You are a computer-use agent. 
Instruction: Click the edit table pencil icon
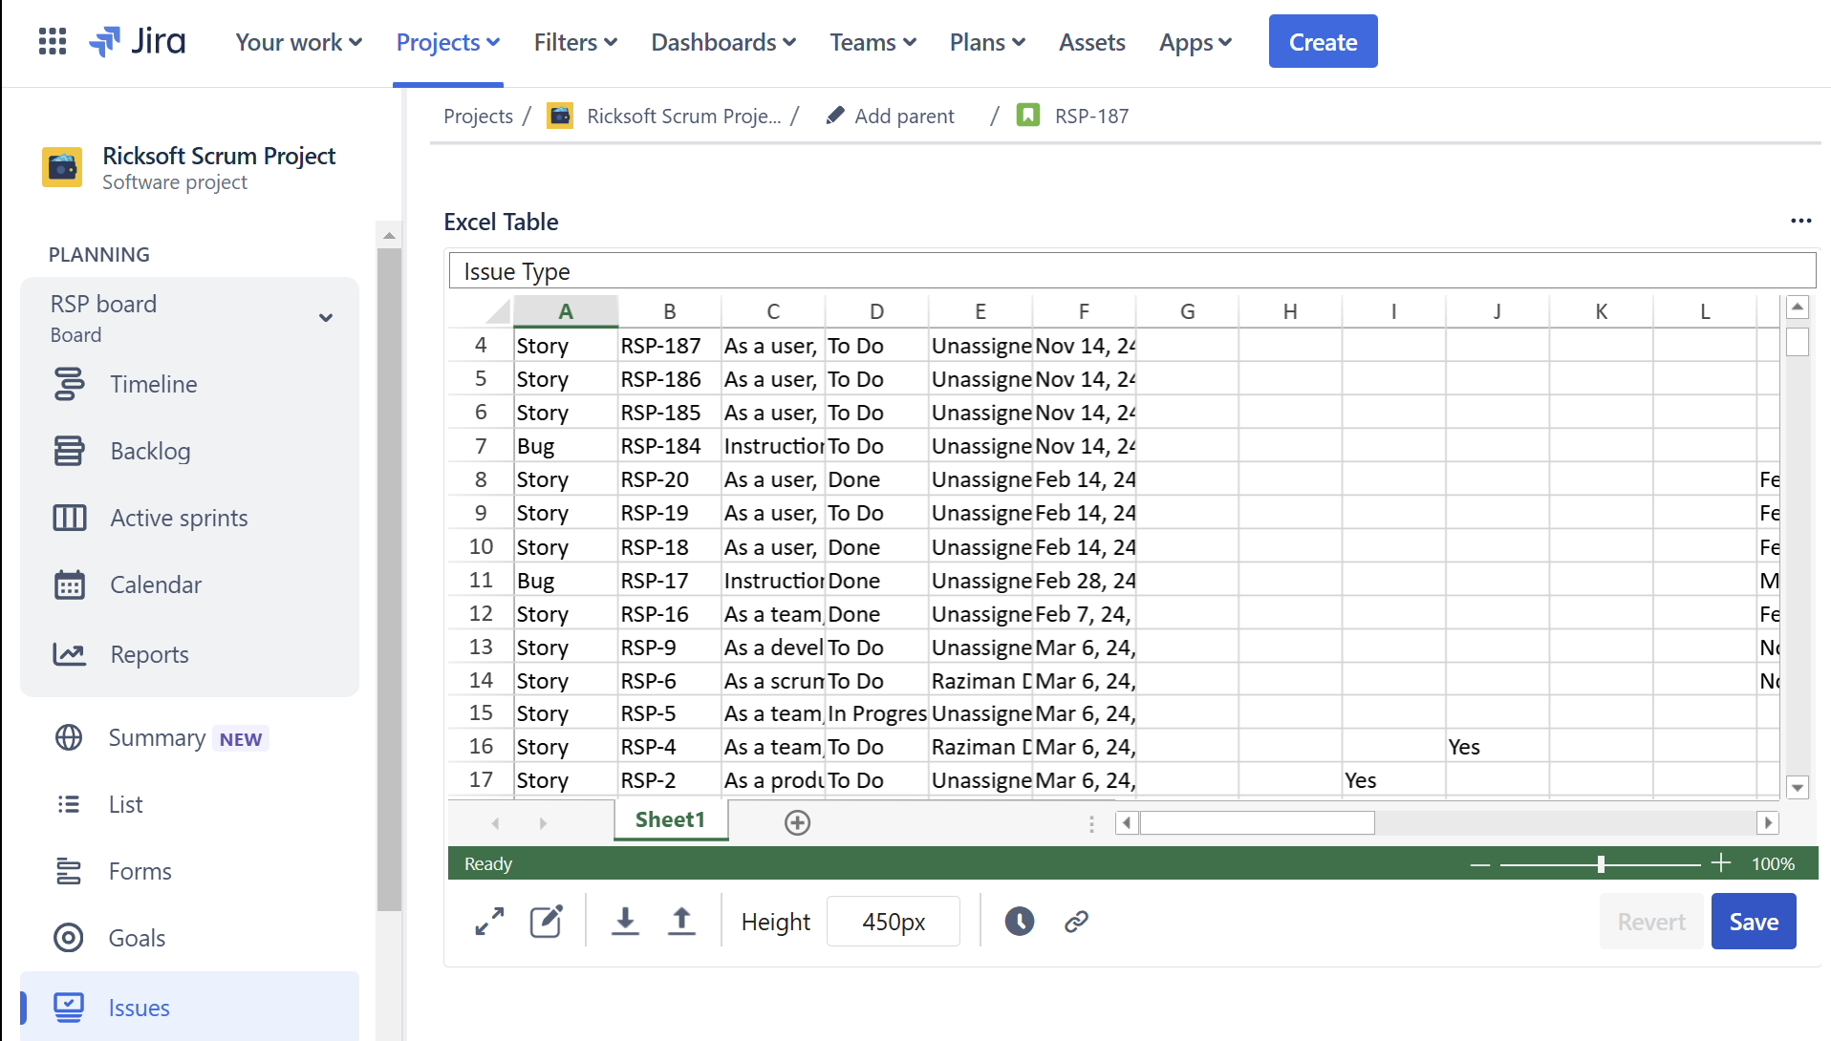coord(547,922)
